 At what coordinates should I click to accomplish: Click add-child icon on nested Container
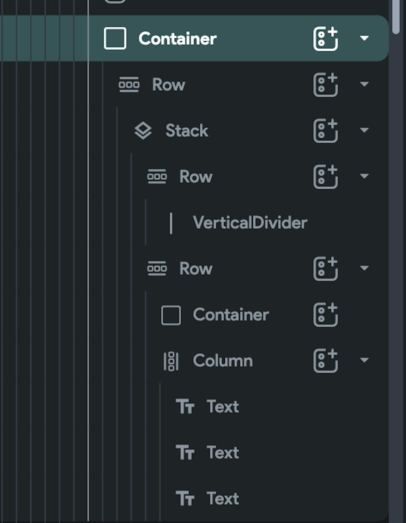coord(326,315)
